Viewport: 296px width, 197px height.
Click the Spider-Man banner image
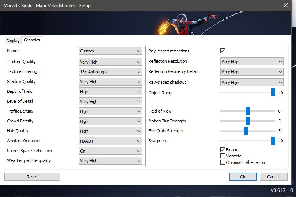pyautogui.click(x=146, y=24)
